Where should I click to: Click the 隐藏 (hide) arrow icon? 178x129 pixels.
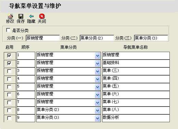tap(31, 16)
